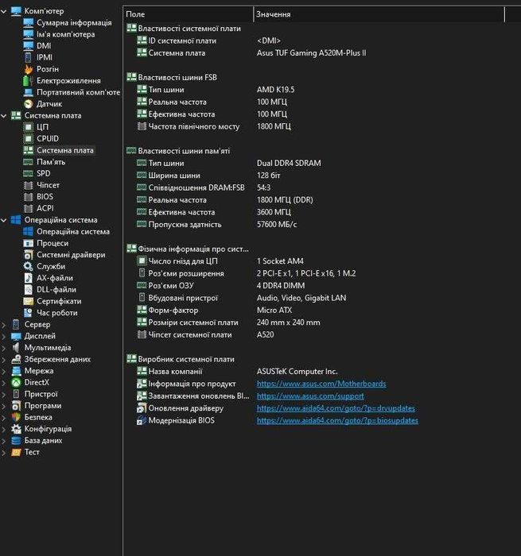Select Системні драйвери item
Image resolution: width=521 pixels, height=556 pixels.
(71, 255)
